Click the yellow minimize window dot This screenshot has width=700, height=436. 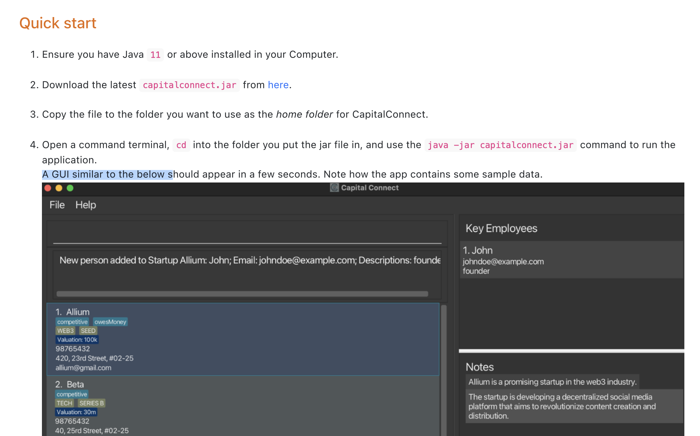pos(59,188)
